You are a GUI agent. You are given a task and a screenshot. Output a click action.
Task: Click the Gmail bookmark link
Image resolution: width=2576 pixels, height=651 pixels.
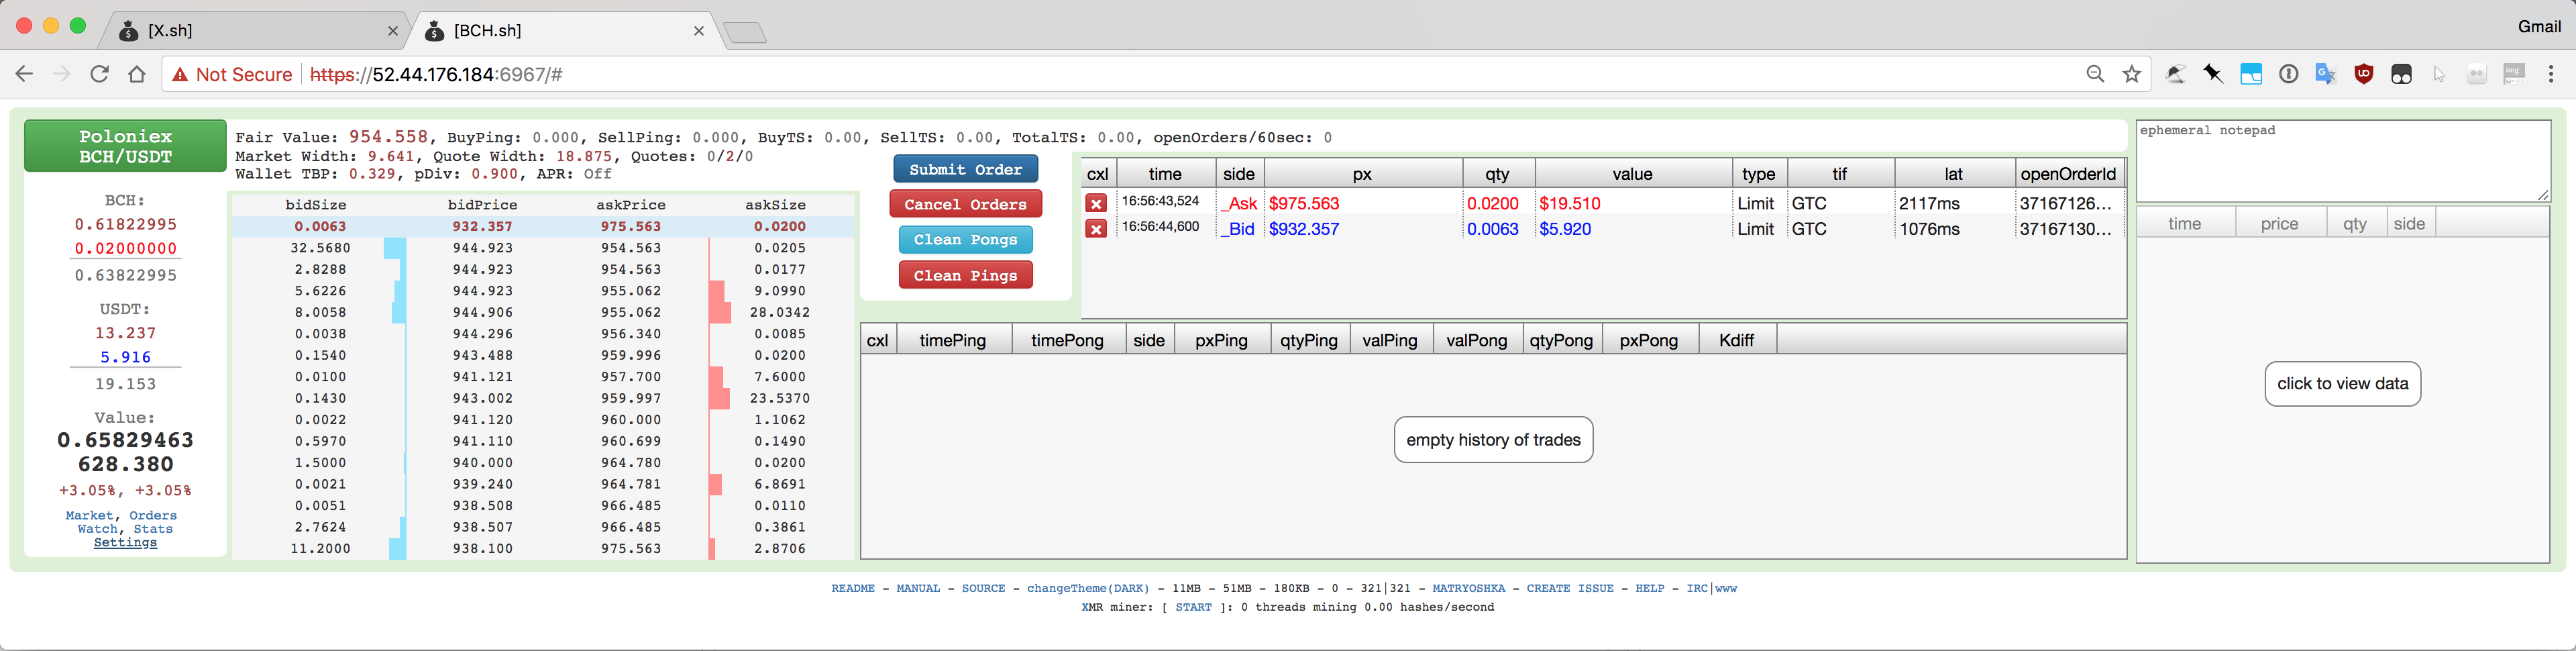coord(2539,27)
